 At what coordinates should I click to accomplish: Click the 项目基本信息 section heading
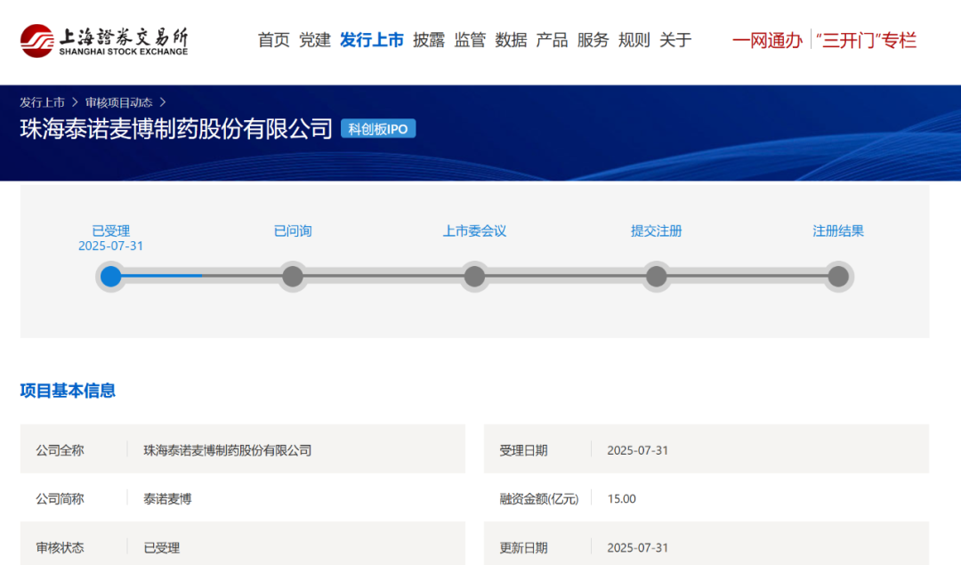click(68, 391)
